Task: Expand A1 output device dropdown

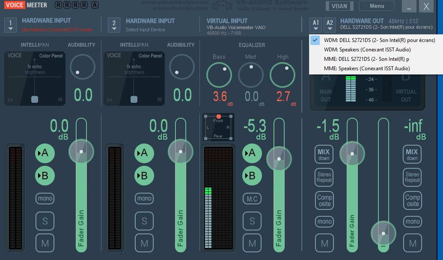Action: tap(316, 25)
